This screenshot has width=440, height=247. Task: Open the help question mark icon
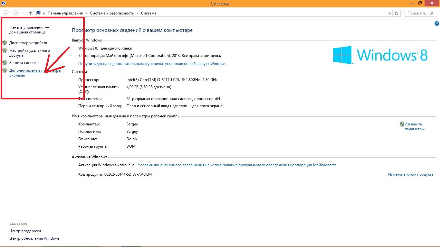point(437,24)
